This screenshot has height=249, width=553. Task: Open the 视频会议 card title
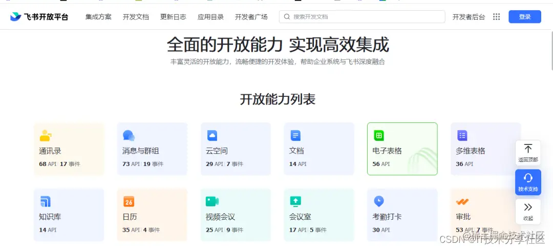coord(220,217)
